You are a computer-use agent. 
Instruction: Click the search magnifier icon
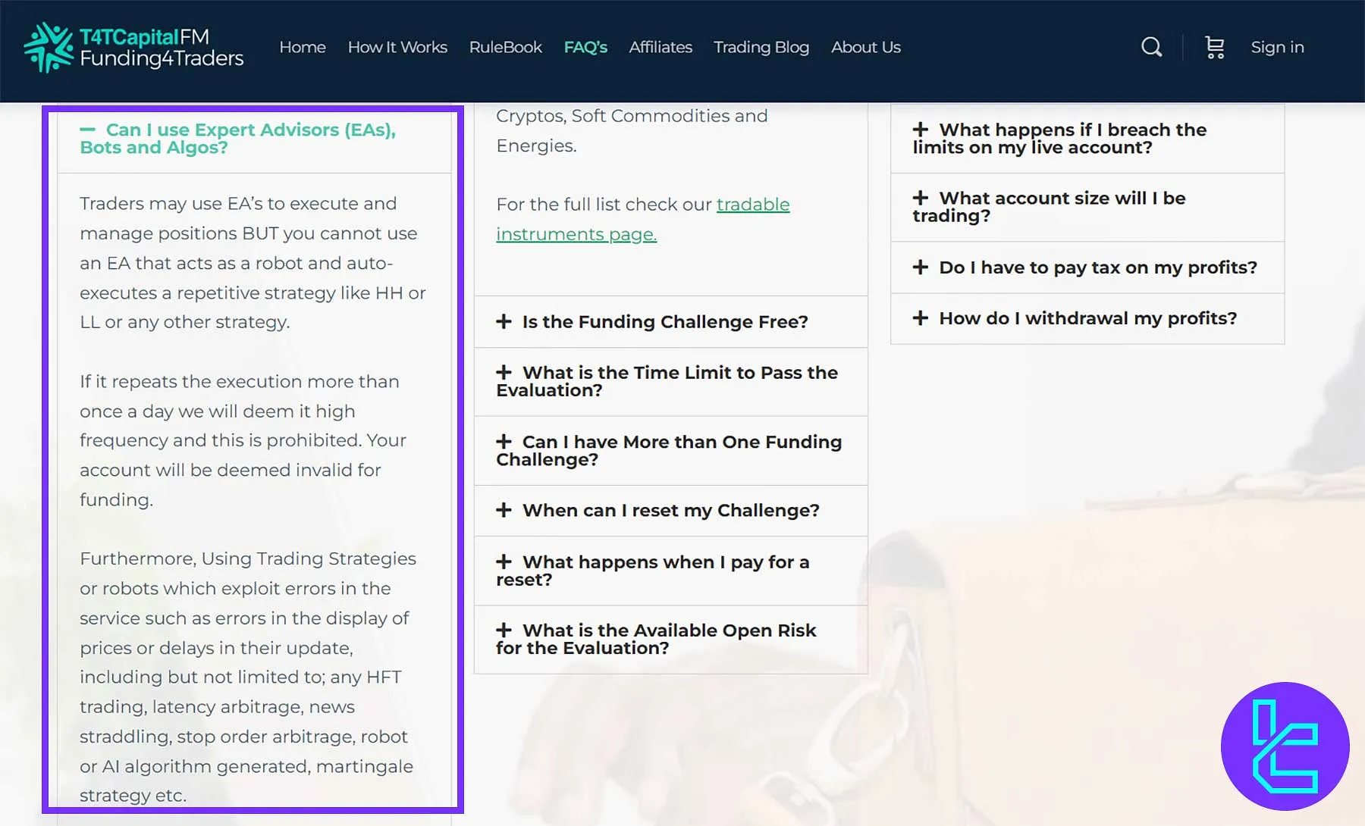click(1151, 47)
